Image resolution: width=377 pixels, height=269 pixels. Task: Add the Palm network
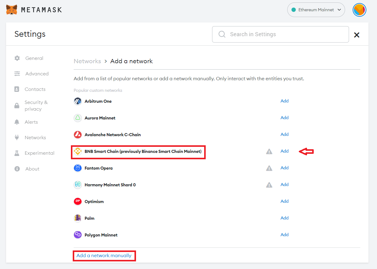pyautogui.click(x=284, y=218)
